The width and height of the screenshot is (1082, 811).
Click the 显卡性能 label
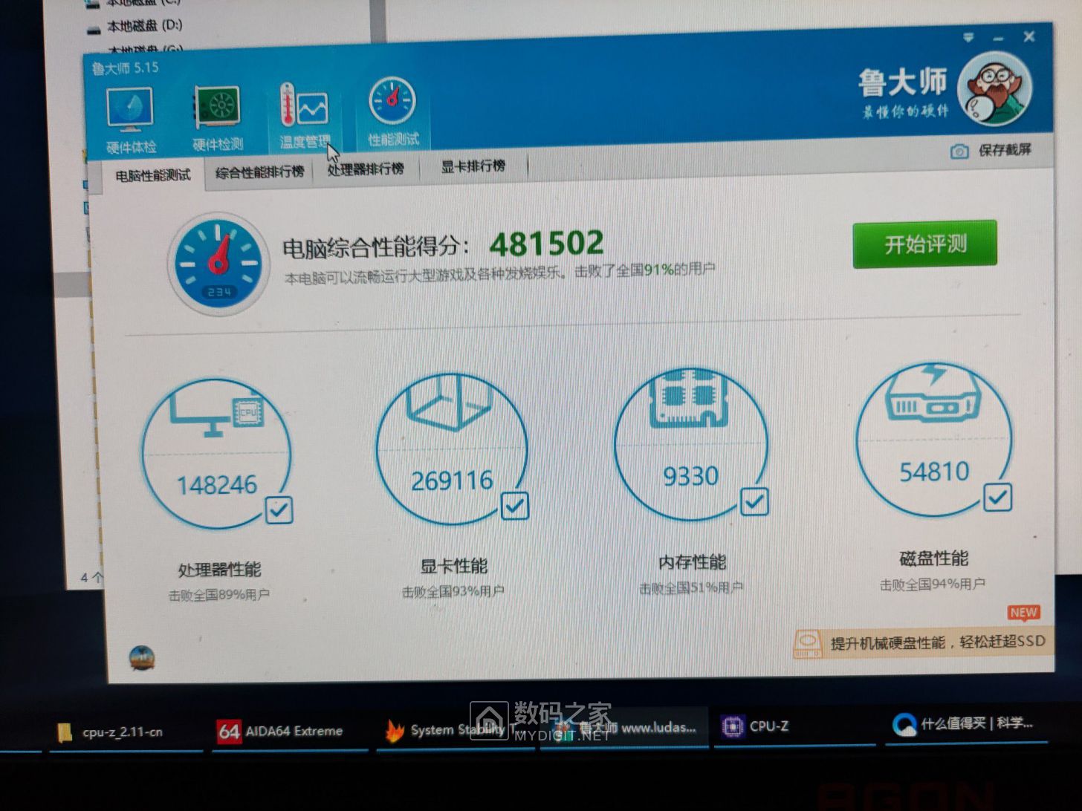pos(453,567)
